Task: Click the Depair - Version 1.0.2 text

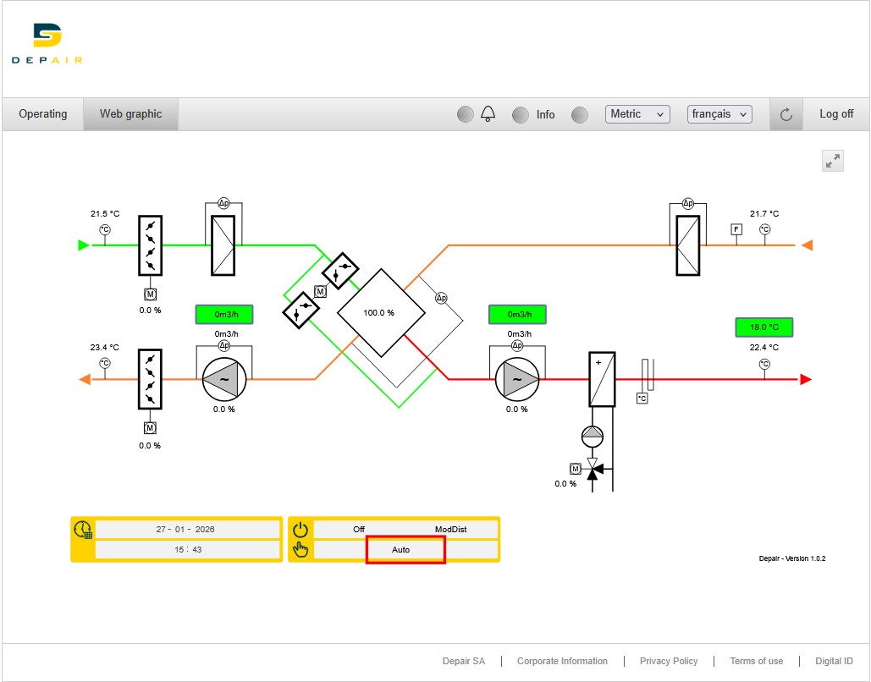Action: 792,558
